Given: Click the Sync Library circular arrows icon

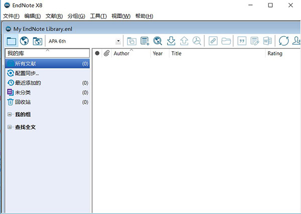Looking at the screenshot, I should click(284, 41).
